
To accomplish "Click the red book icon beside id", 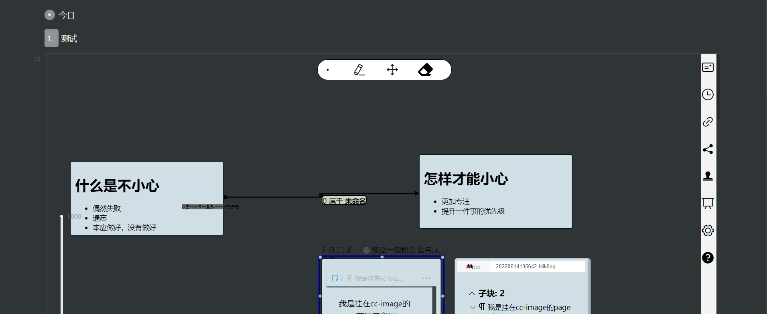I will pos(469,266).
